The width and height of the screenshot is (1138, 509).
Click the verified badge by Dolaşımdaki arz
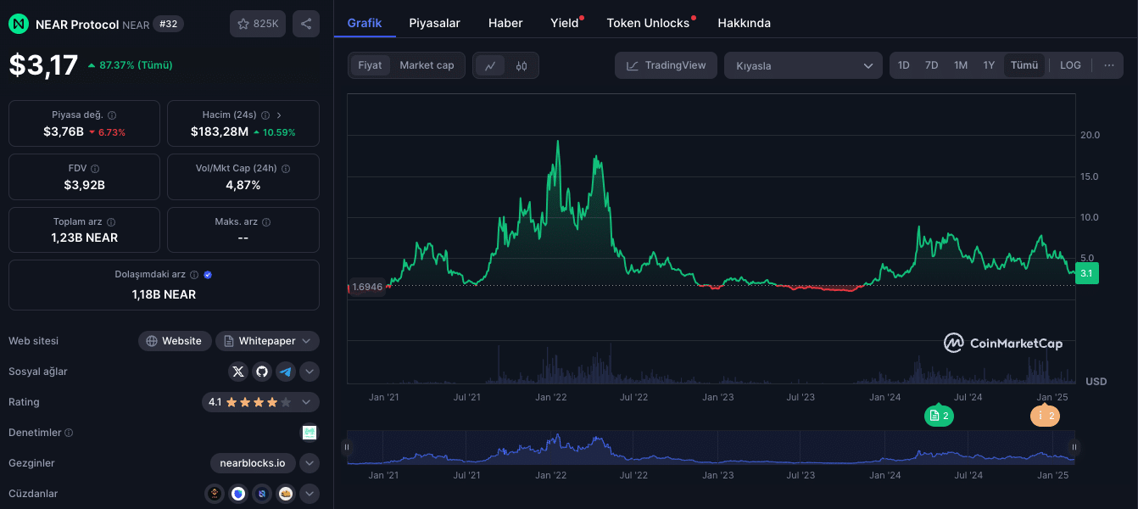208,275
